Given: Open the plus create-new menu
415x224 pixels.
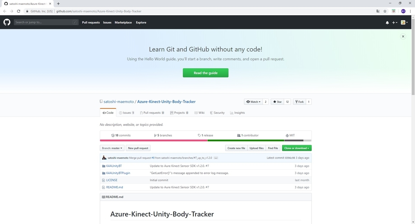Looking at the screenshot, I should tap(395, 23).
